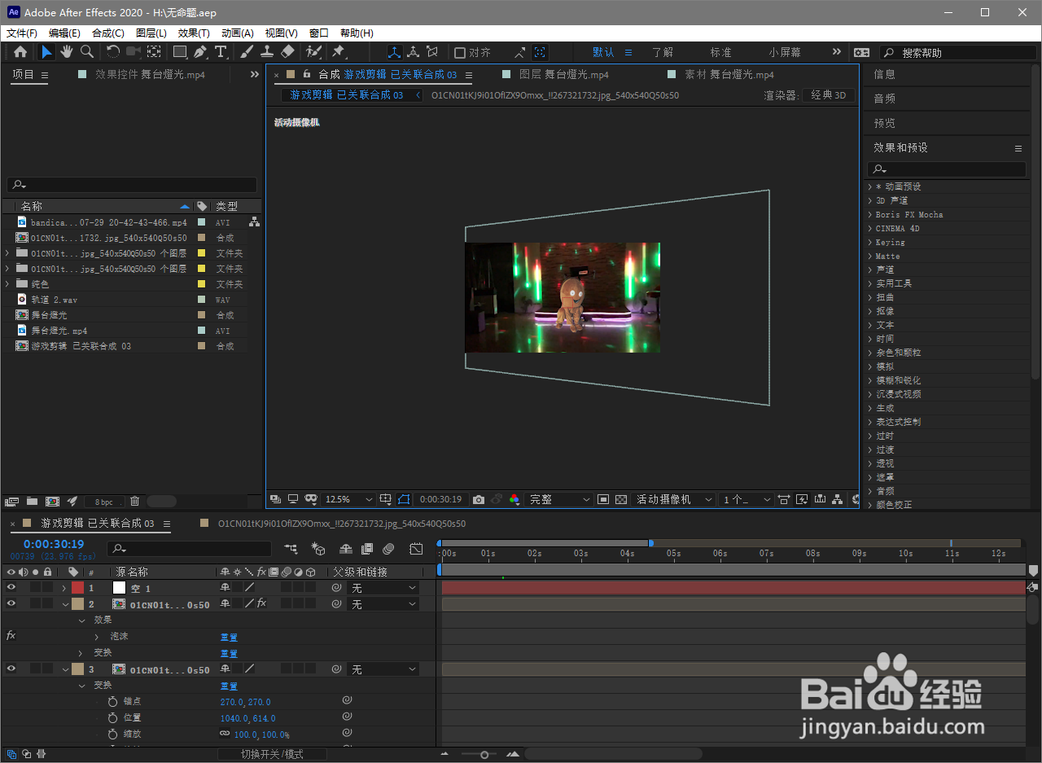The image size is (1042, 763).
Task: Select the Eraser tool
Action: 287,52
